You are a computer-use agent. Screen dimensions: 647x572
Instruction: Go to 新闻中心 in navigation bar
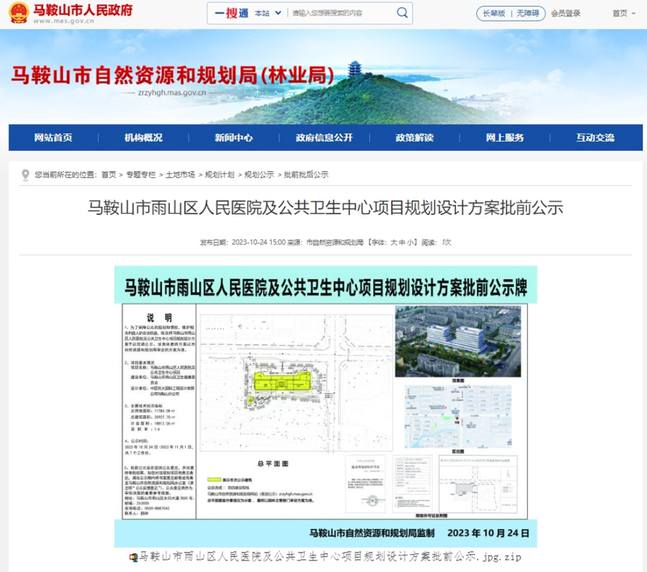(234, 138)
